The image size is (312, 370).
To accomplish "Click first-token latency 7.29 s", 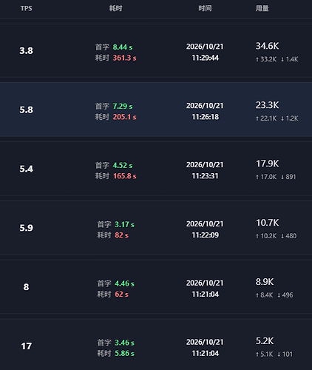I will pos(123,107).
